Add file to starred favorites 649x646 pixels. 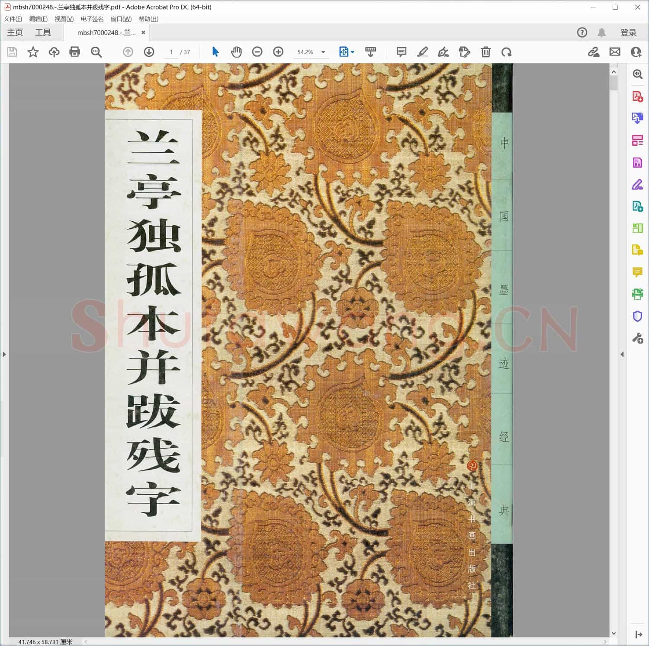pos(33,52)
